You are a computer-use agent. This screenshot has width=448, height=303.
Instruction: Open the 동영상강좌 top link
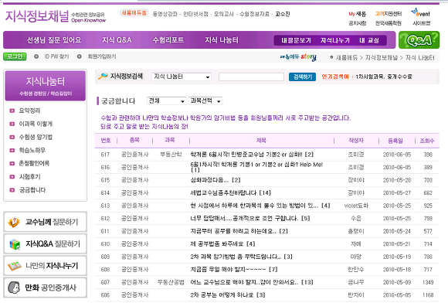(x=165, y=14)
